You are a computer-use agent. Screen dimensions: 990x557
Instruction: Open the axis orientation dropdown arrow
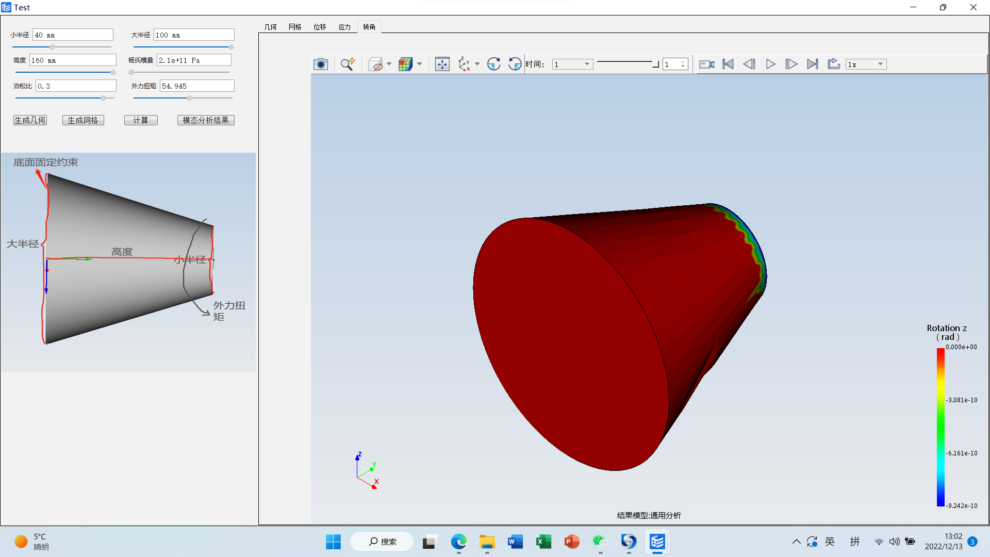click(x=477, y=64)
